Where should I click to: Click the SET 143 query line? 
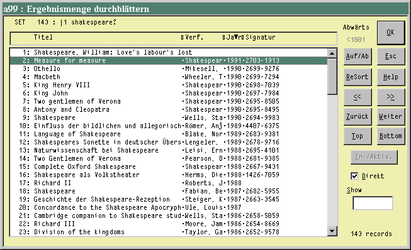65,22
